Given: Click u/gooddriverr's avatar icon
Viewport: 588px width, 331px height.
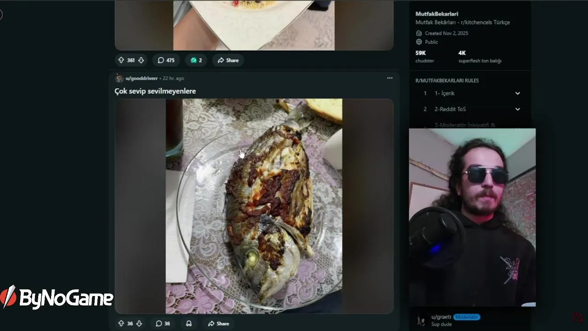Looking at the screenshot, I should pyautogui.click(x=119, y=78).
